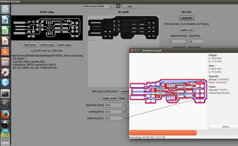Viewport: 238px width, 146px height.
Task: Focus the speed (mm/s) input field
Action: pyautogui.click(x=177, y=41)
